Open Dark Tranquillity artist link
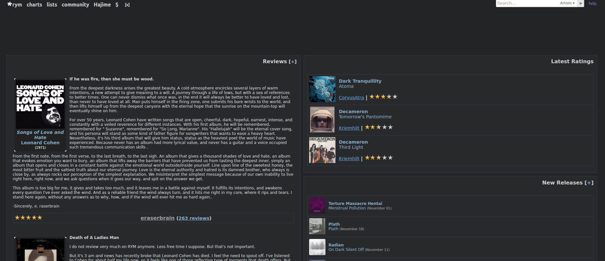 pos(360,81)
